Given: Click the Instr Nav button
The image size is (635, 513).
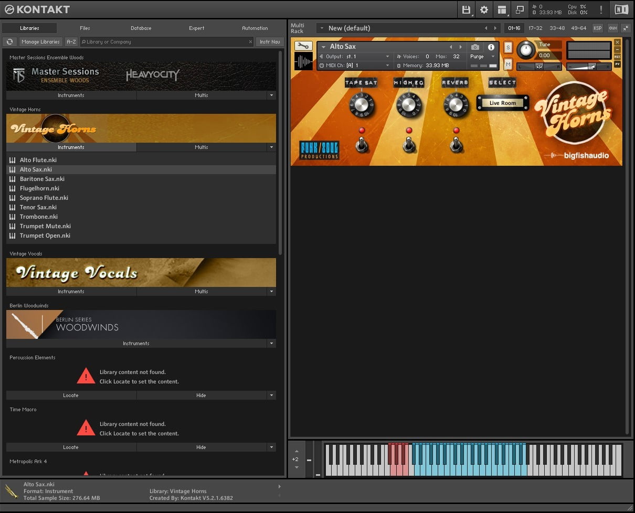Looking at the screenshot, I should tap(270, 41).
